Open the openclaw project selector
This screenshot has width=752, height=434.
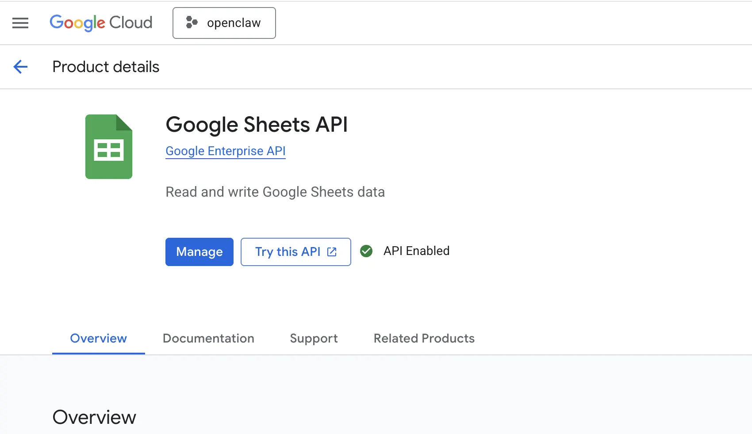(x=224, y=23)
